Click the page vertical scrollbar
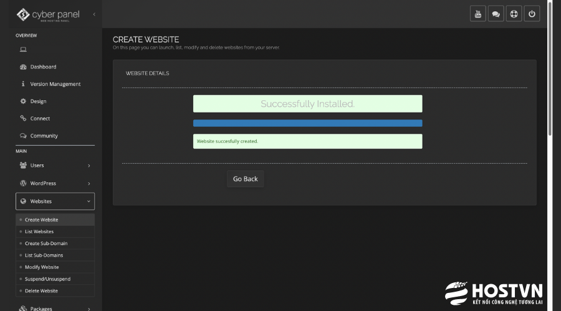This screenshot has height=311, width=561. pos(550,68)
